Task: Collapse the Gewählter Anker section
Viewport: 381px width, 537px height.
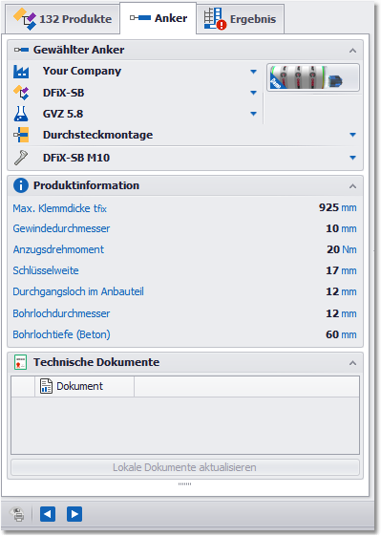Action: tap(352, 51)
